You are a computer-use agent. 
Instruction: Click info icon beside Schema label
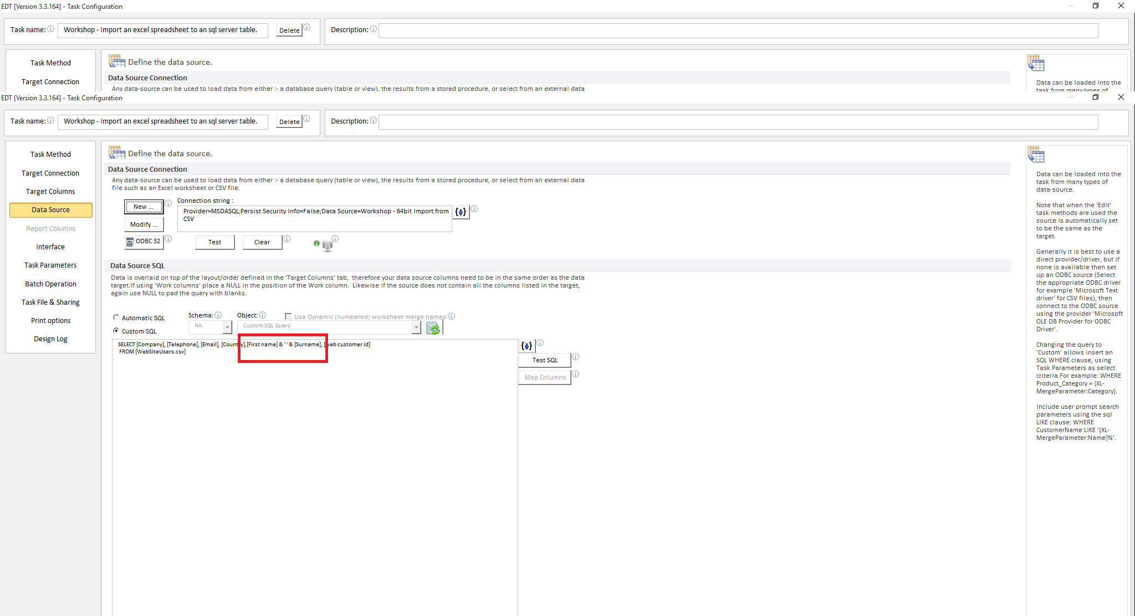point(218,315)
